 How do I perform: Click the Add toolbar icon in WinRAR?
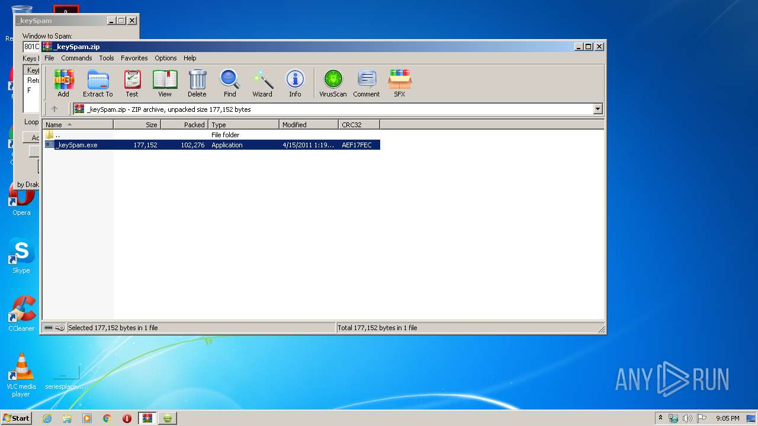tap(63, 83)
